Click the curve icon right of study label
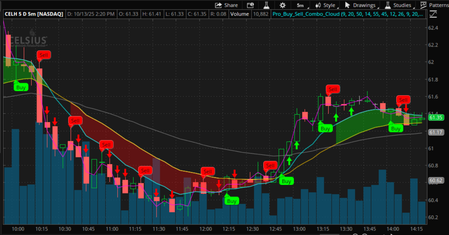Screen dimensions: 449x235 click(433, 14)
